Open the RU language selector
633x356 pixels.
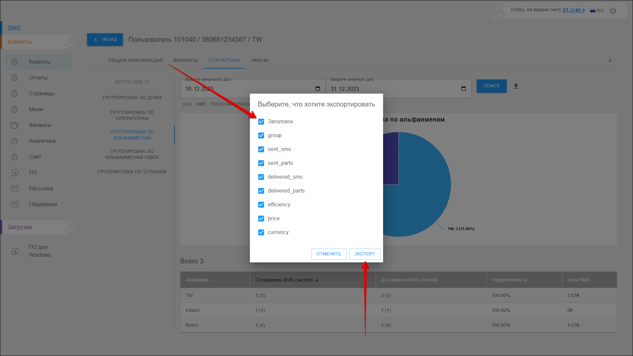coord(597,11)
